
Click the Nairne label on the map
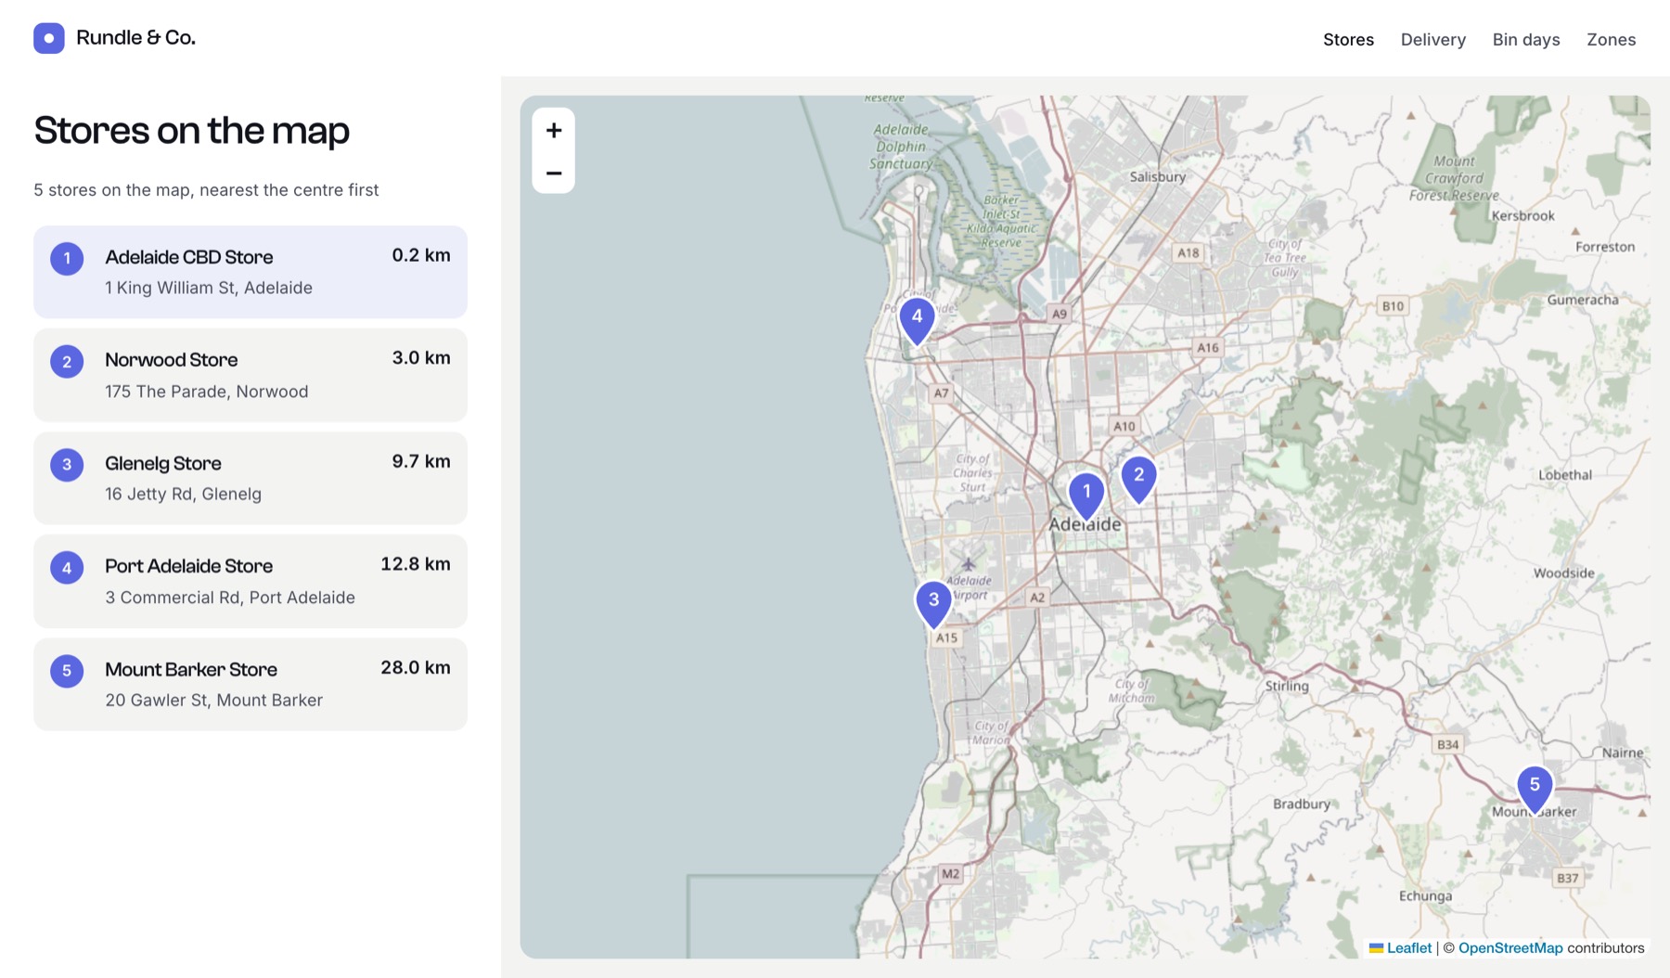[x=1623, y=753]
